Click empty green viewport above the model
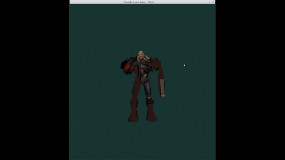285x160 pixels. tap(142, 27)
